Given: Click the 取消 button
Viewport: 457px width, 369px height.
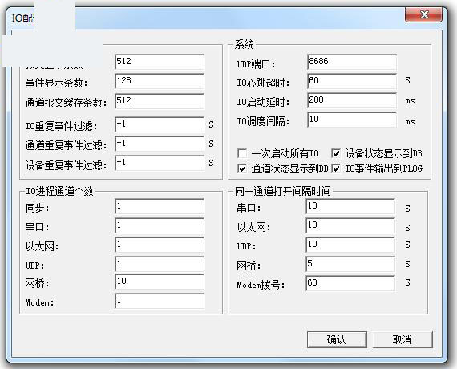Looking at the screenshot, I should [x=402, y=339].
